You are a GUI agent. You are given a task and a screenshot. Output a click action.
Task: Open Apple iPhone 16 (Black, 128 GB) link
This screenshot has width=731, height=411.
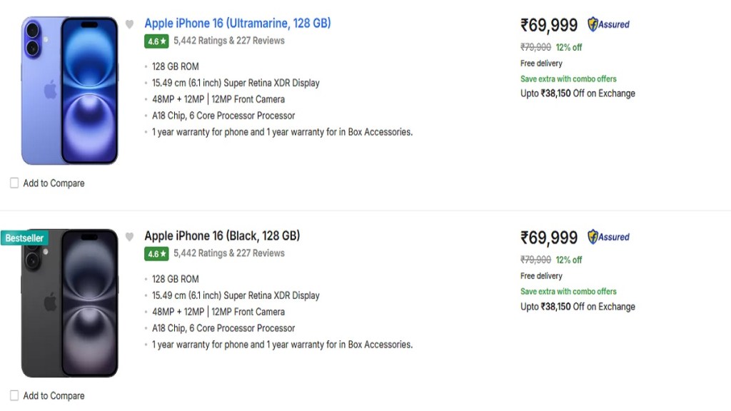pos(222,235)
